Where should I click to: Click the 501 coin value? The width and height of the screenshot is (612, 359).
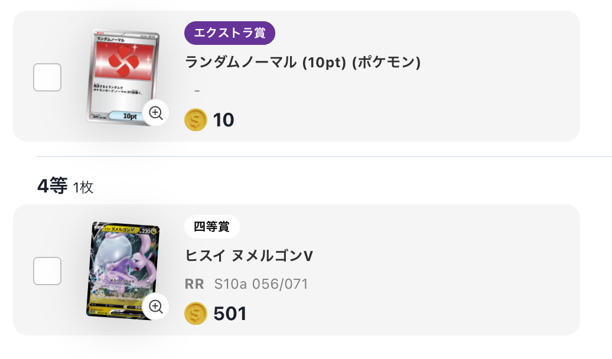tap(230, 313)
